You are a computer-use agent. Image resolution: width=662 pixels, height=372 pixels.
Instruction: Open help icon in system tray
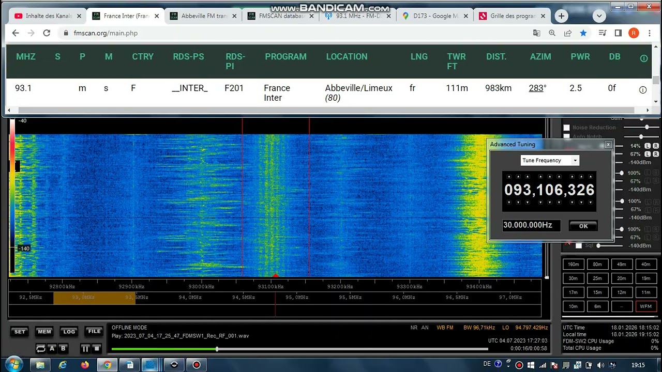click(498, 364)
